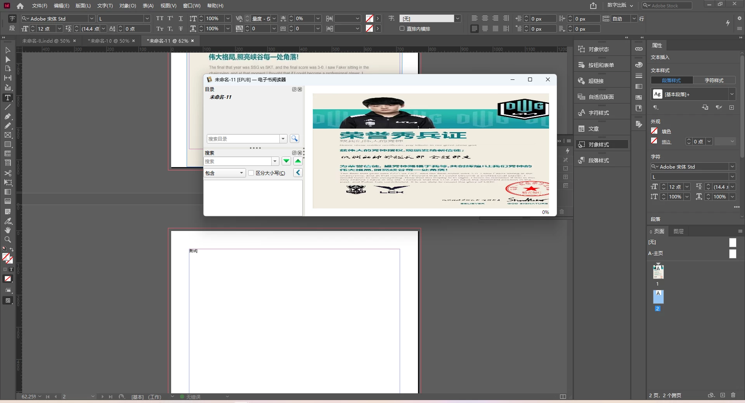Click the green down arrow find next

[286, 161]
